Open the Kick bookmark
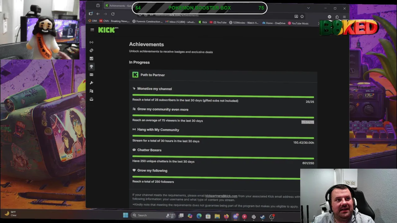Image resolution: width=397 pixels, height=223 pixels. click(x=203, y=22)
